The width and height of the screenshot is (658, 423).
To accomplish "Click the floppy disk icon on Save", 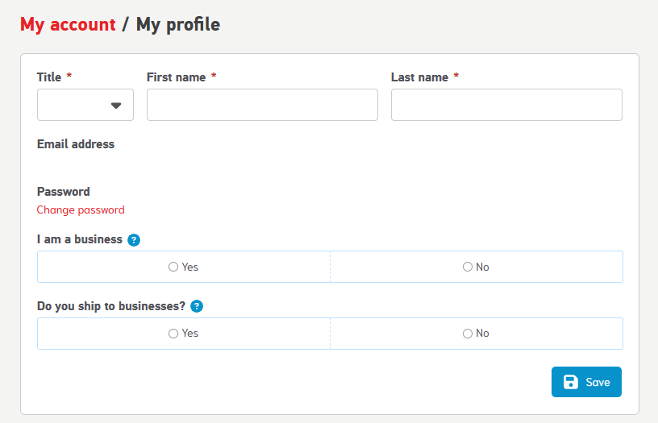I will (x=571, y=382).
